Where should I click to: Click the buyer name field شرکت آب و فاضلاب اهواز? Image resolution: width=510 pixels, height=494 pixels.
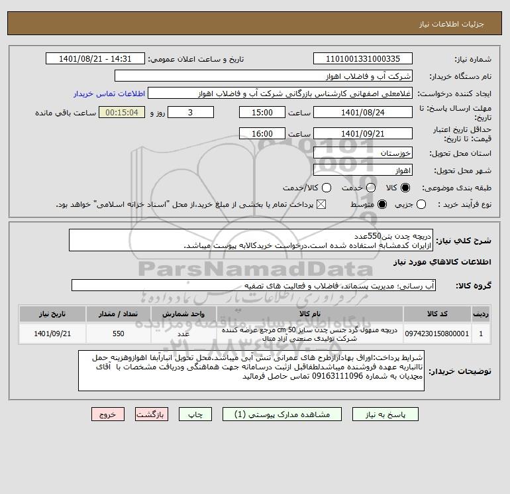(264, 76)
